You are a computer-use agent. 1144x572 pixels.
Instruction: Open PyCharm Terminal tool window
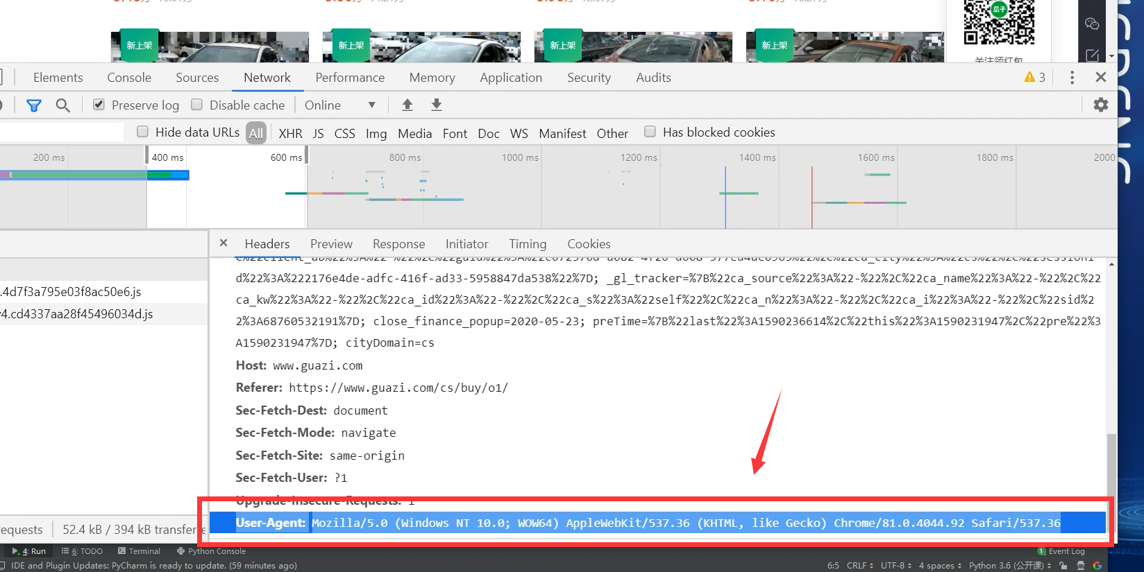coord(139,551)
